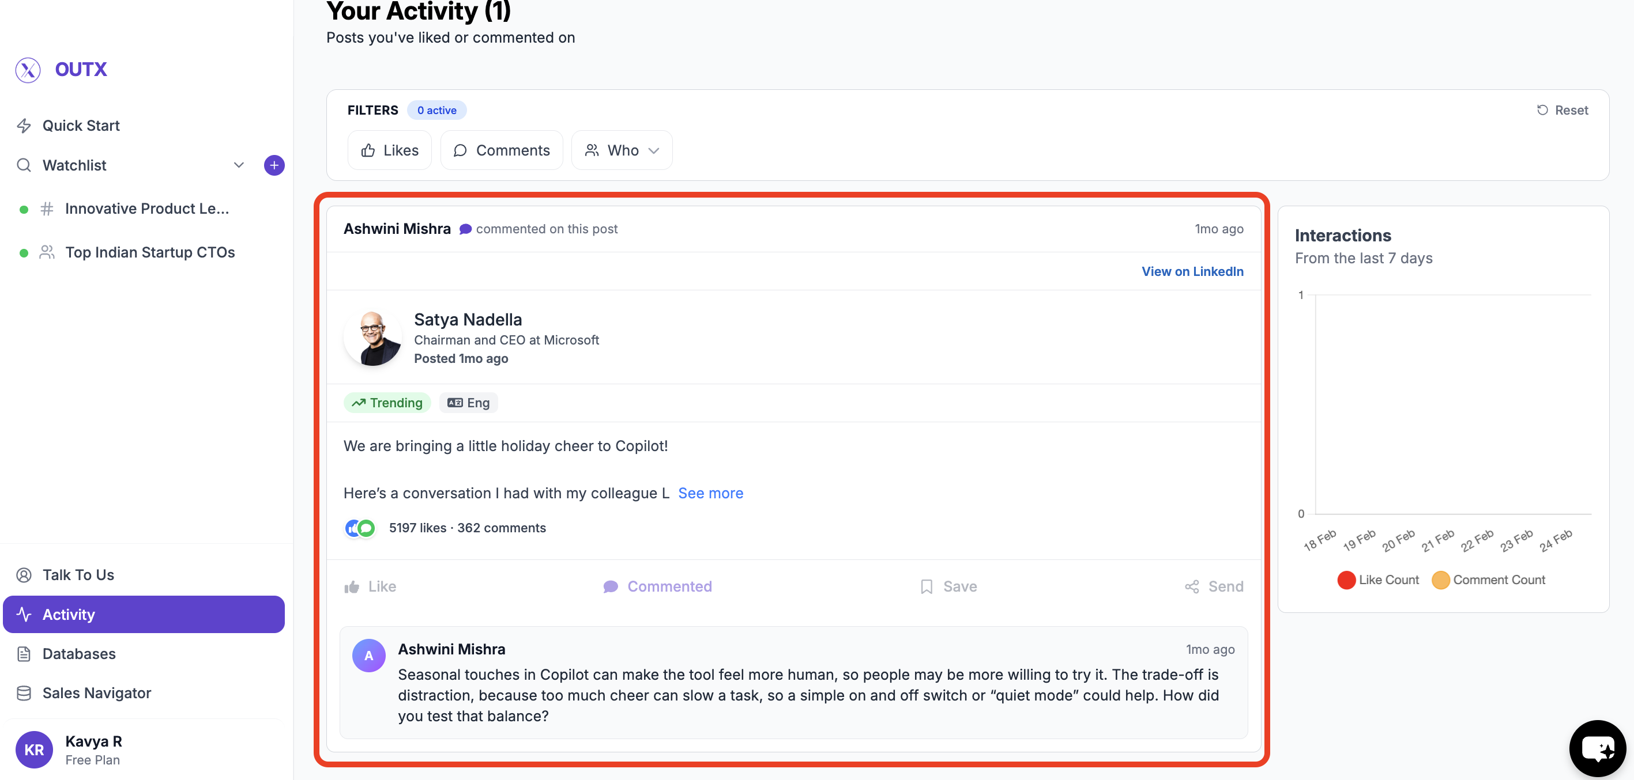
Task: Click the thumbs-up Like on the post
Action: click(352, 587)
